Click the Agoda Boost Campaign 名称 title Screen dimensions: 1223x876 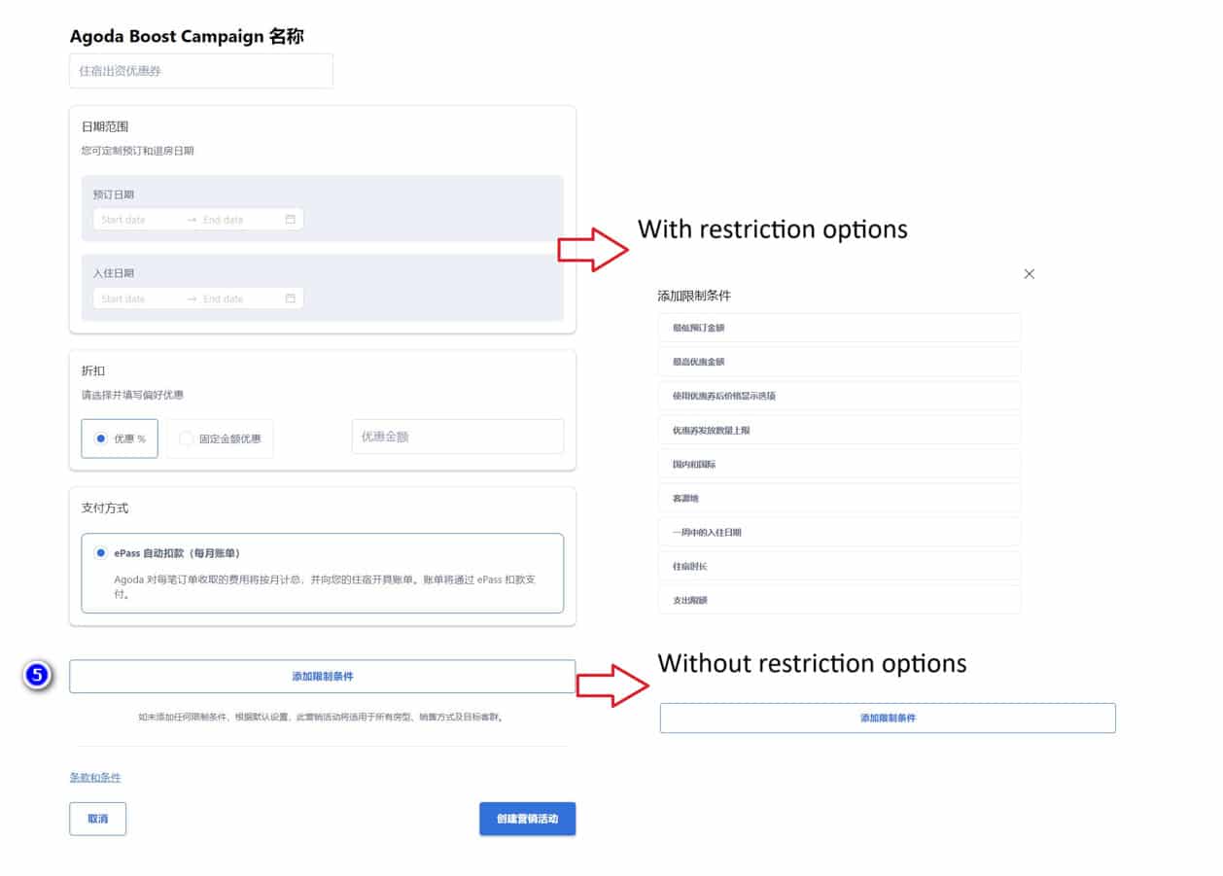(x=187, y=37)
